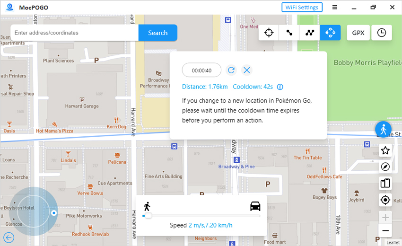Screen dimensions: 402x246
Task: Click the speed slider handle
Action: click(x=148, y=215)
